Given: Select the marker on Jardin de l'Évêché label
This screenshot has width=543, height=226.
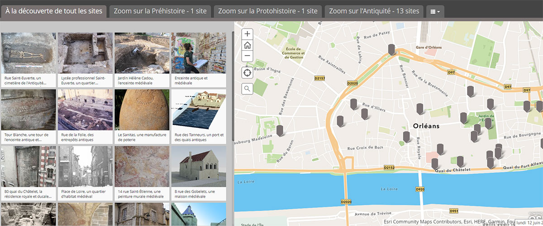Looking at the screenshot, I should 488,123.
